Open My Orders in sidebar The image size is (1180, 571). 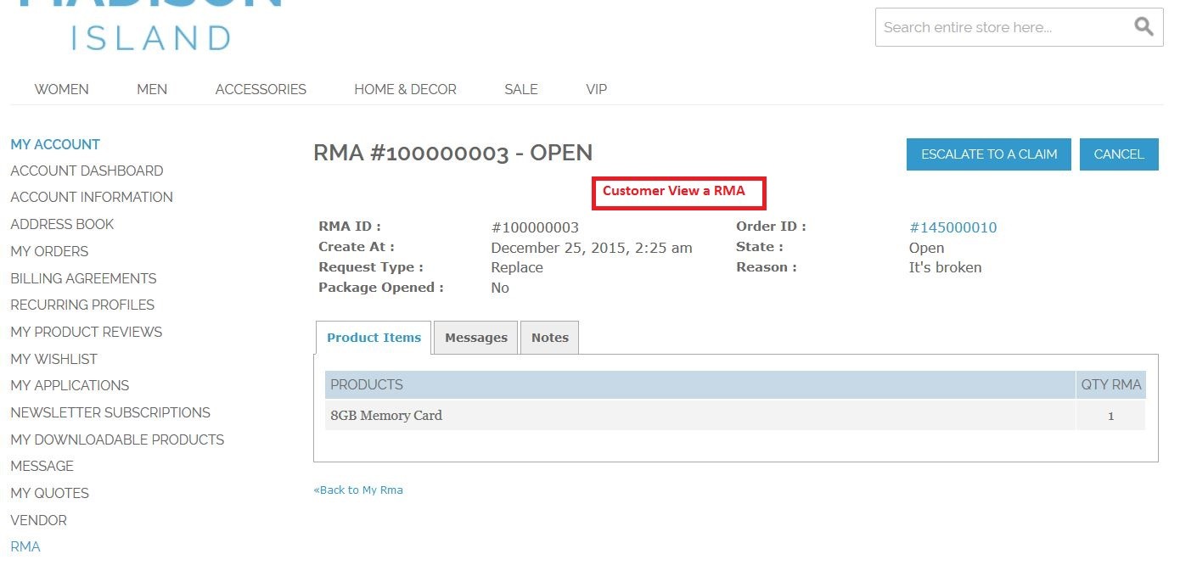49,251
